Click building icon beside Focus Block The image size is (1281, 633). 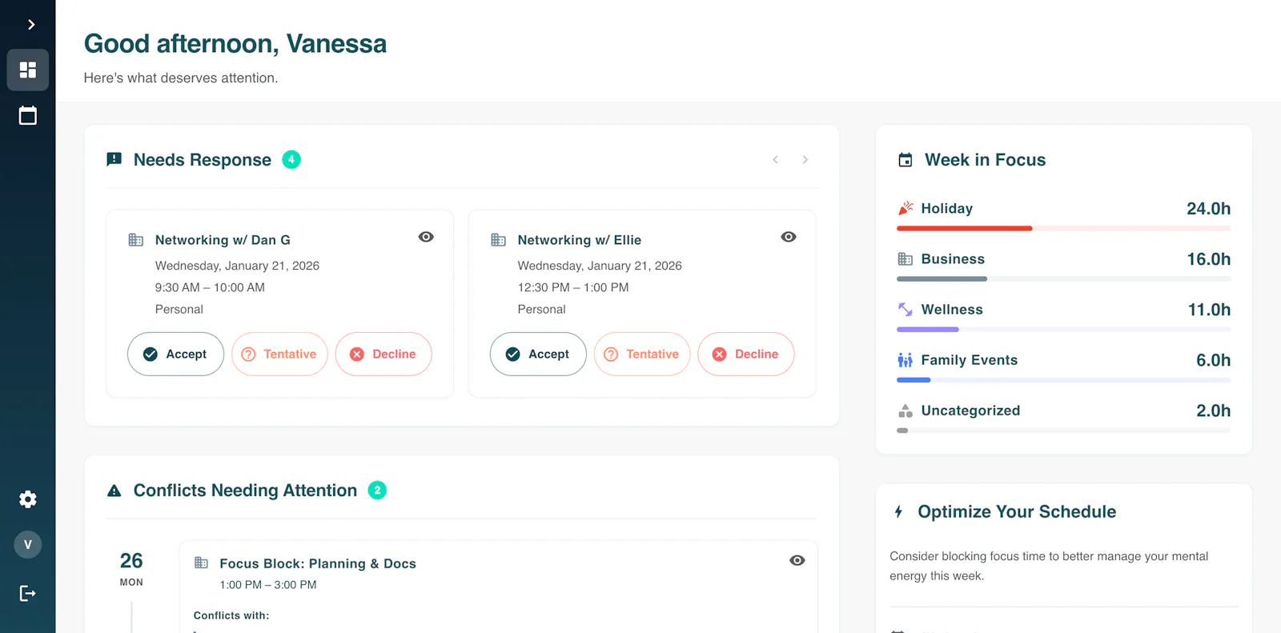point(202,563)
